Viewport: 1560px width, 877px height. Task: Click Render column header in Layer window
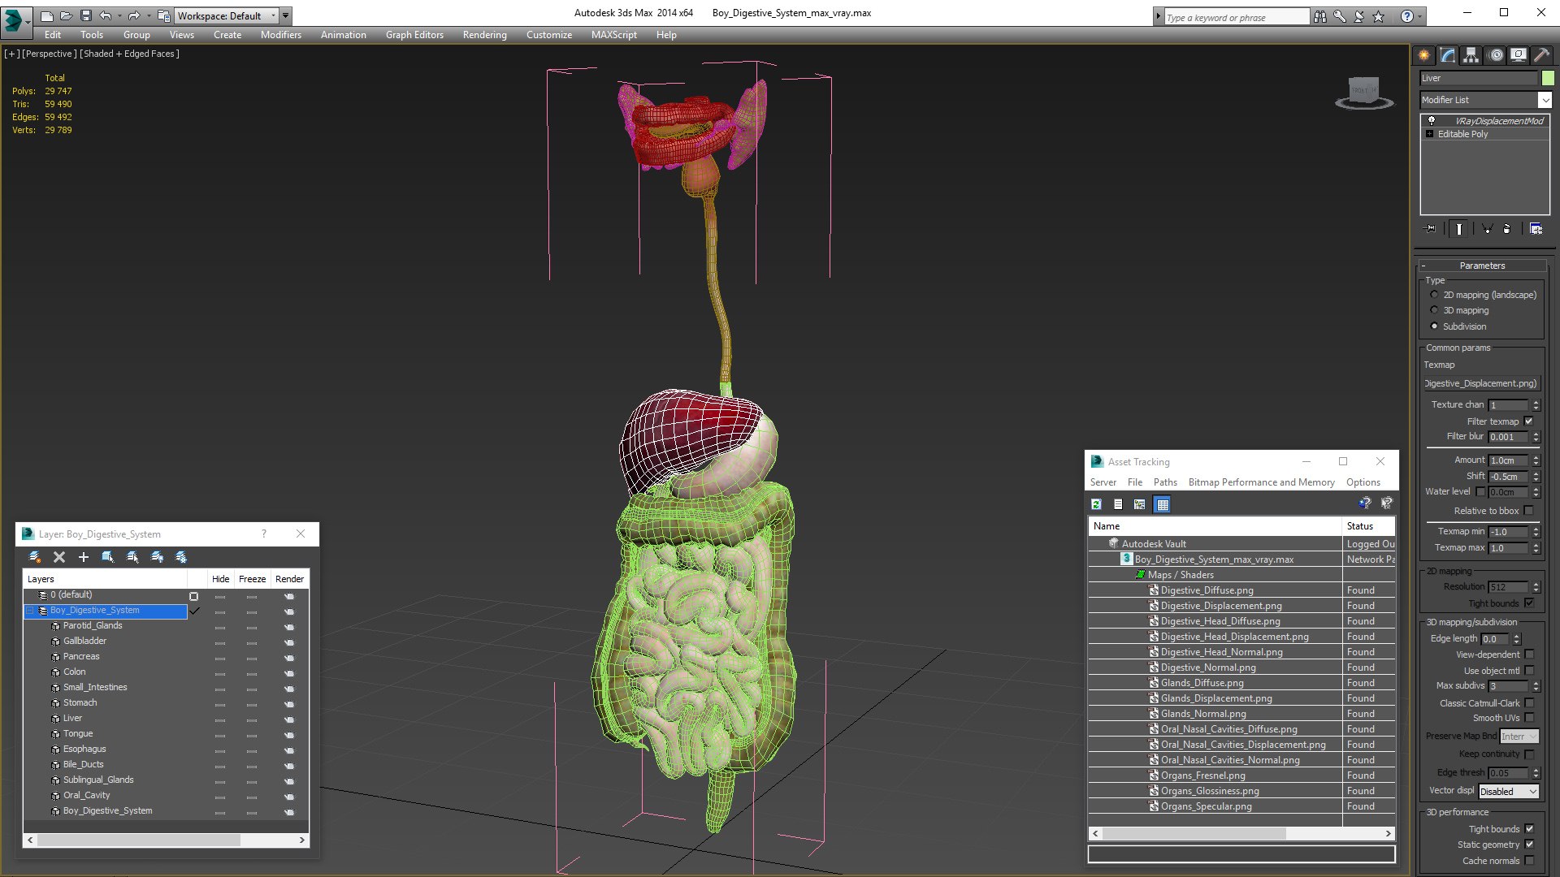point(289,579)
